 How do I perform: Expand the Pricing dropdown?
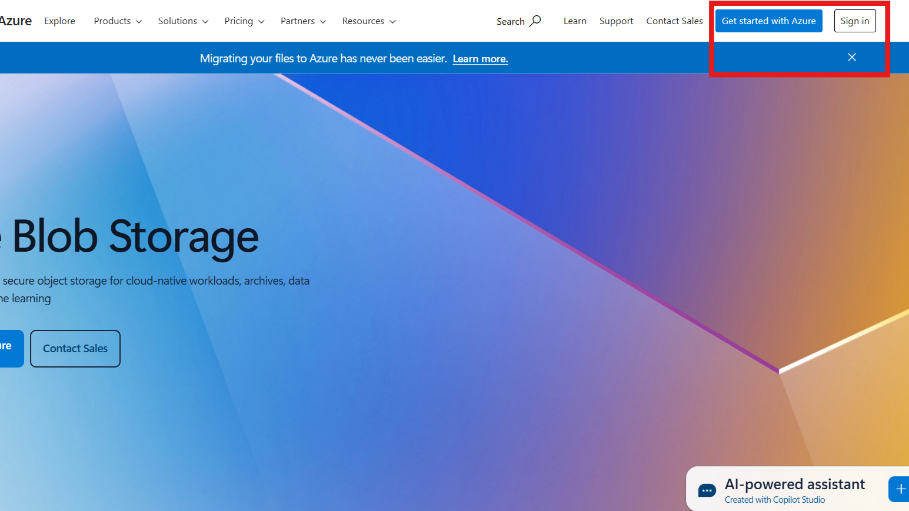click(x=244, y=21)
